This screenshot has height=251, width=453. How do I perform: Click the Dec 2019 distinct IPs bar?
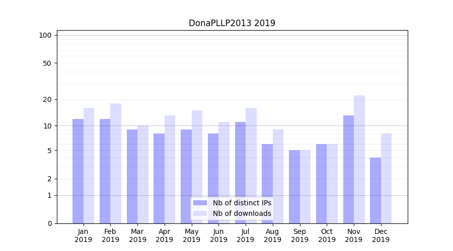(375, 190)
